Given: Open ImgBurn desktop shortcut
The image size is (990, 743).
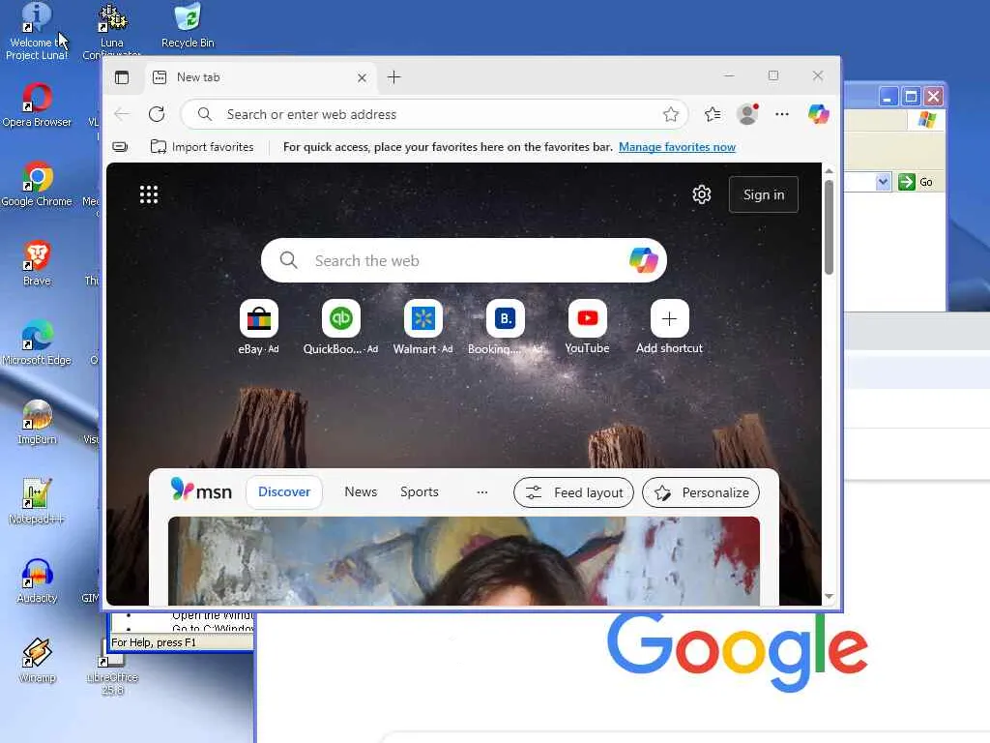Looking at the screenshot, I should pos(37,422).
